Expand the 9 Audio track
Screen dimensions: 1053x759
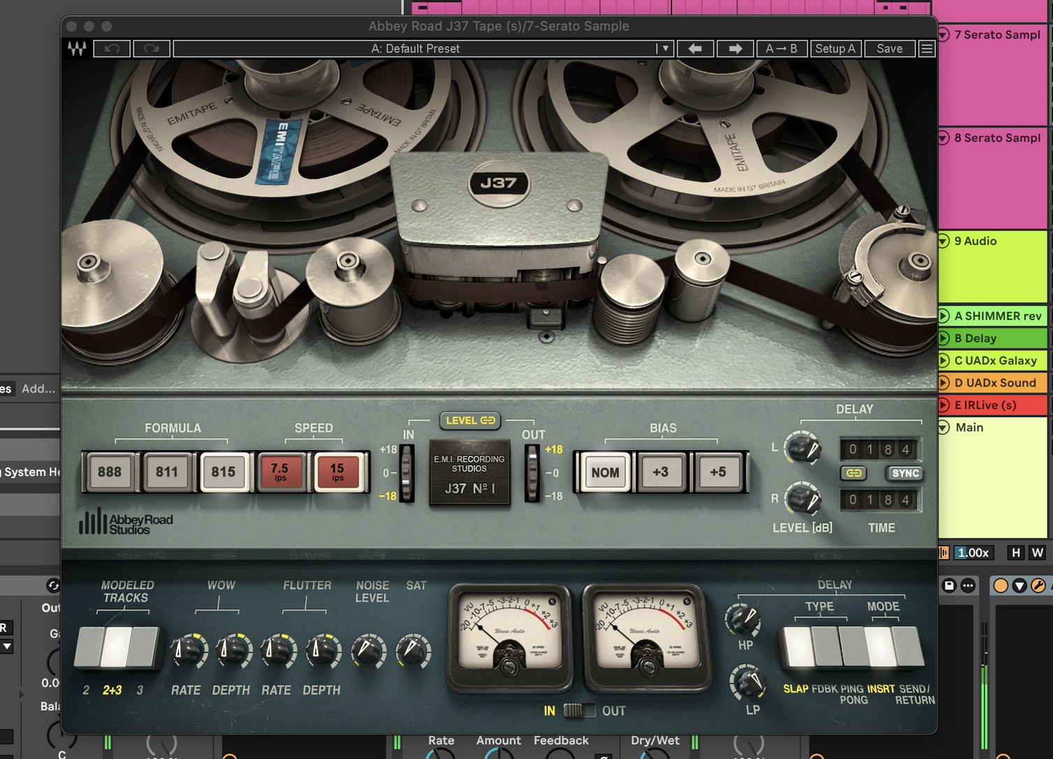click(944, 241)
